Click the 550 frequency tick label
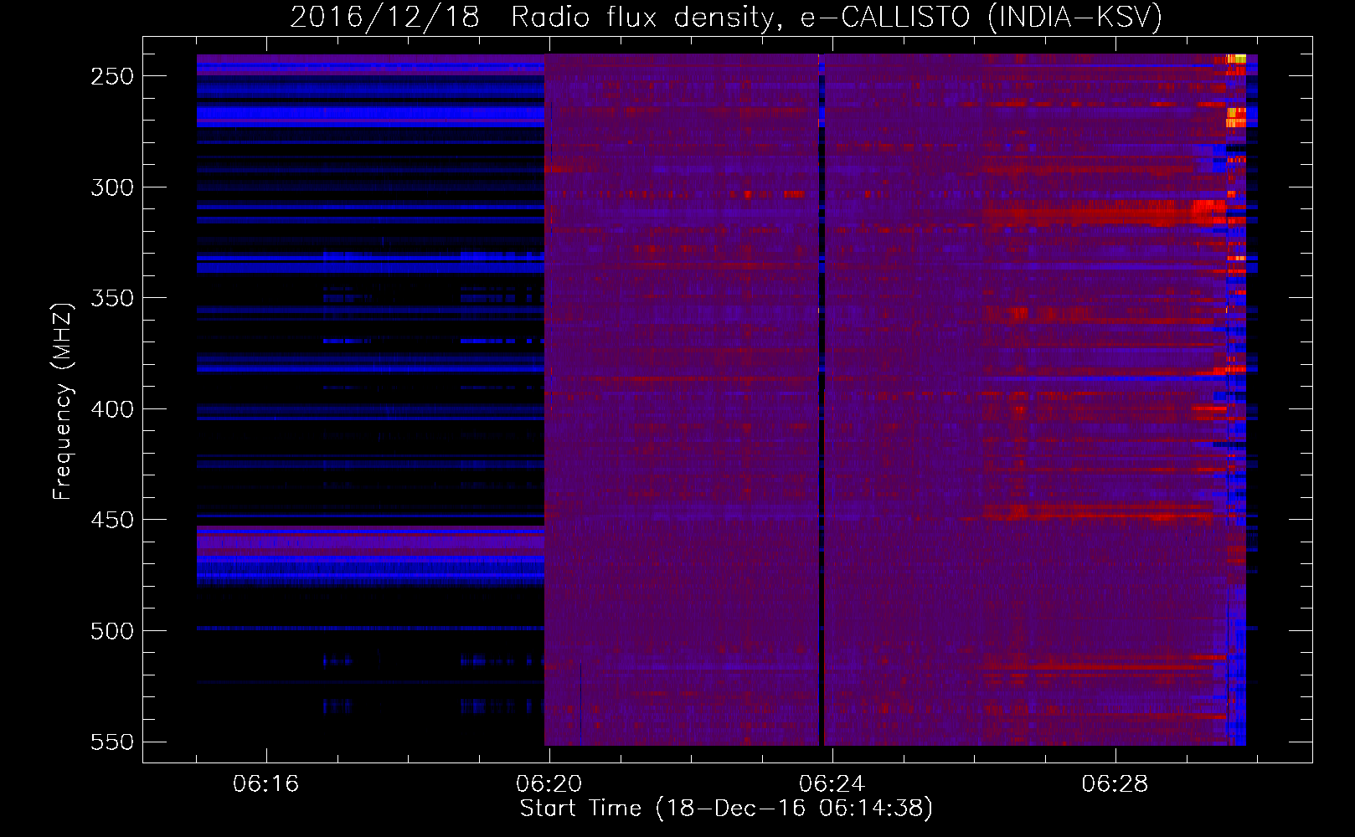This screenshot has height=837, width=1355. click(x=112, y=742)
